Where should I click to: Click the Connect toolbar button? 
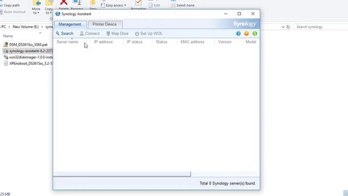click(x=90, y=34)
